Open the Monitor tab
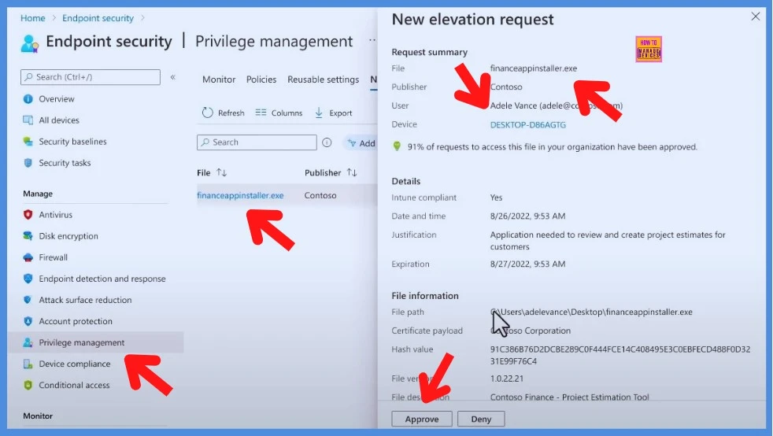 (219, 79)
